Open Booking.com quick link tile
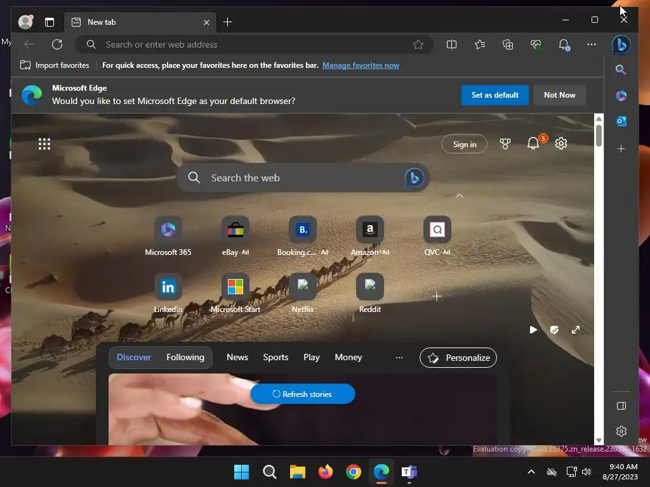This screenshot has width=650, height=487. (x=303, y=237)
